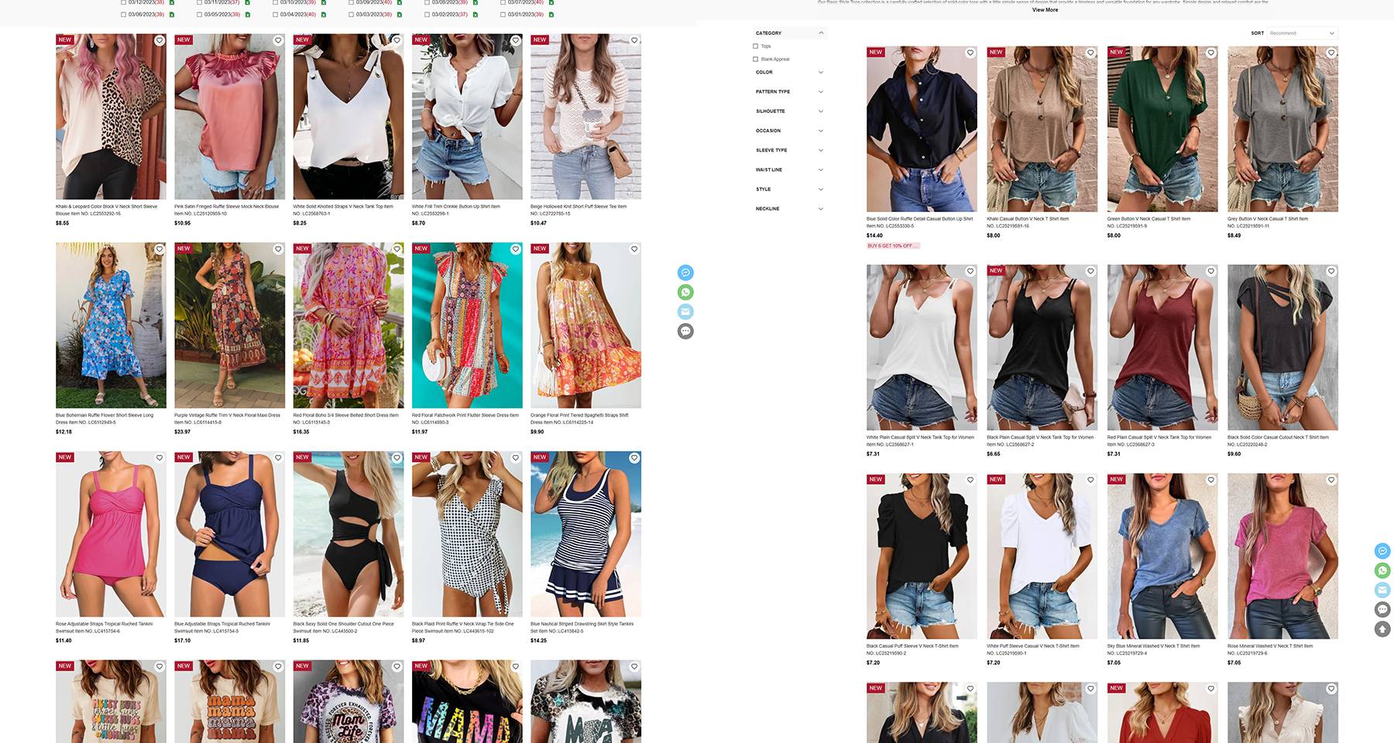Open Purple Vintage Ruffle Trim Maxi Dress title
This screenshot has width=1394, height=743.
(x=227, y=419)
